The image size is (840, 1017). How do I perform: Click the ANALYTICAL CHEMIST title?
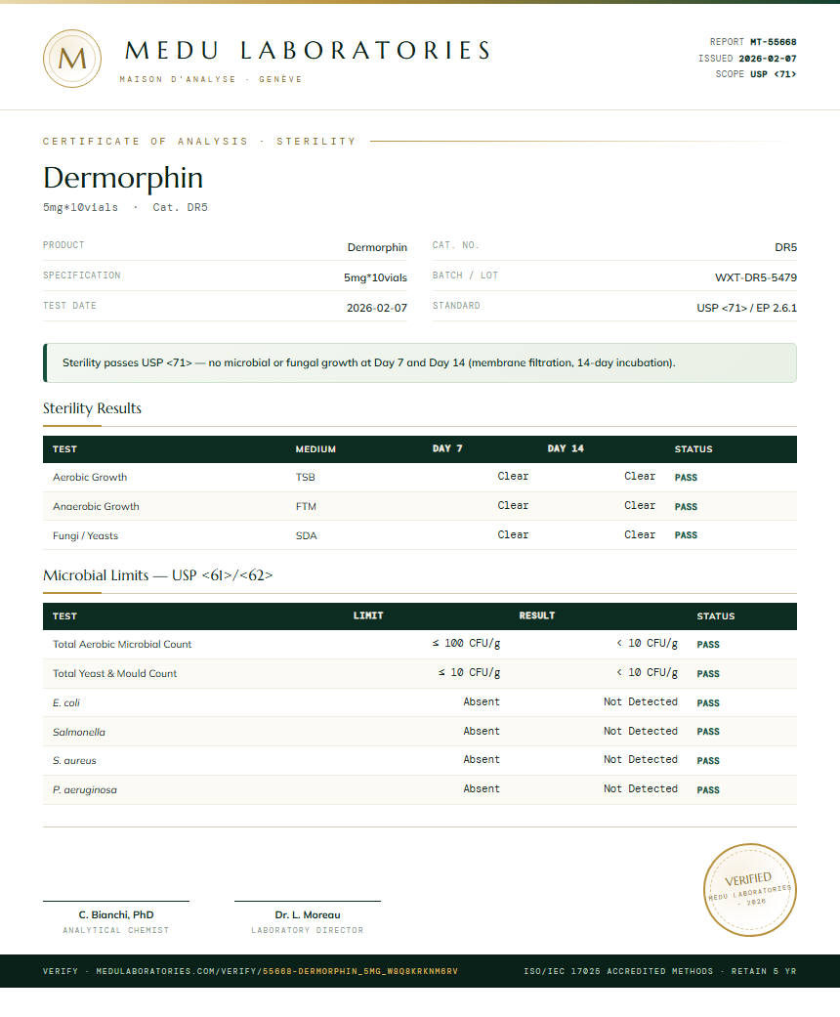point(116,930)
